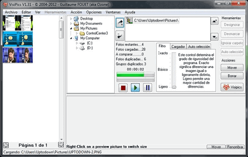Viewport: 248px width, 157px height.
Task: Open the Ver menu
Action: 38,12
